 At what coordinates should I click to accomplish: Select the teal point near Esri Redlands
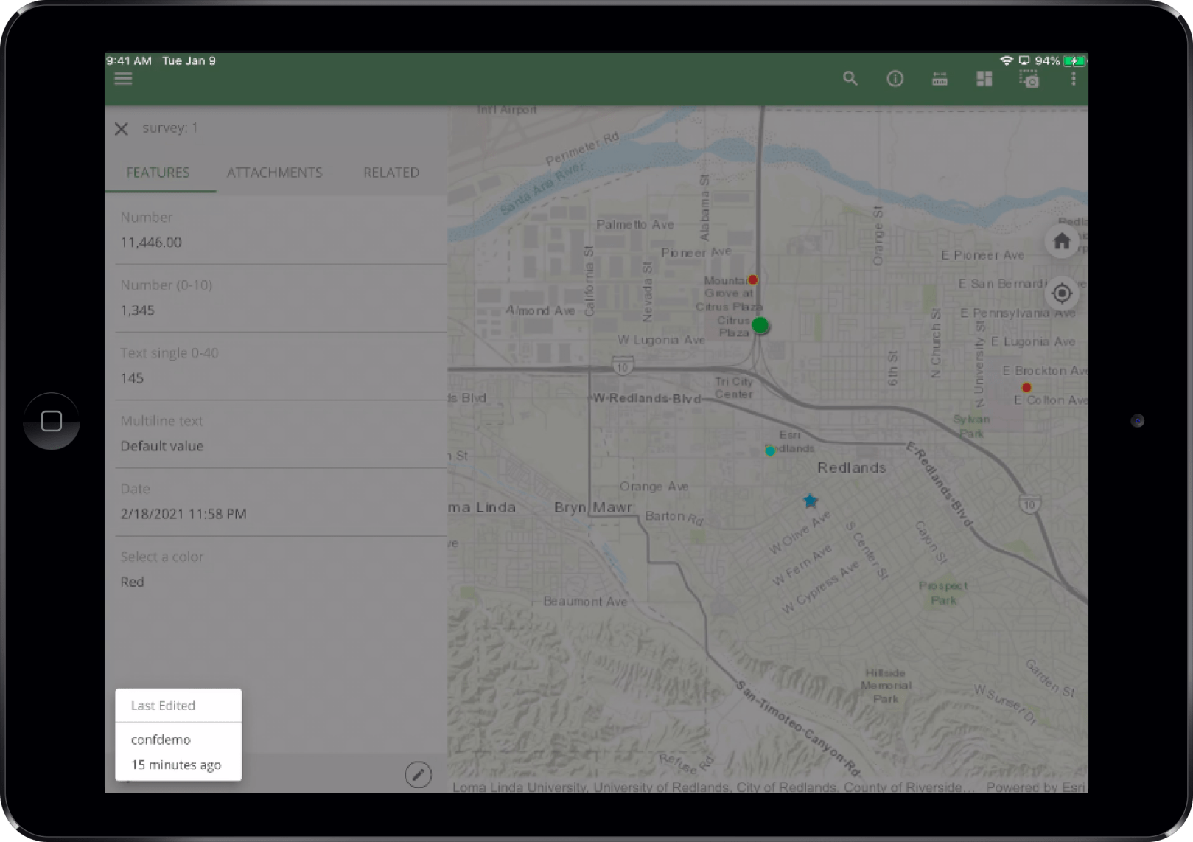(770, 450)
